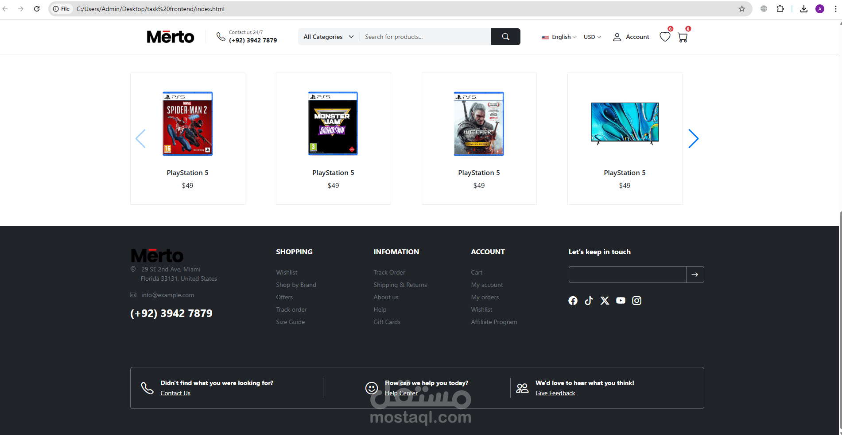Click the feedback people icon
Image resolution: width=842 pixels, height=435 pixels.
click(522, 388)
